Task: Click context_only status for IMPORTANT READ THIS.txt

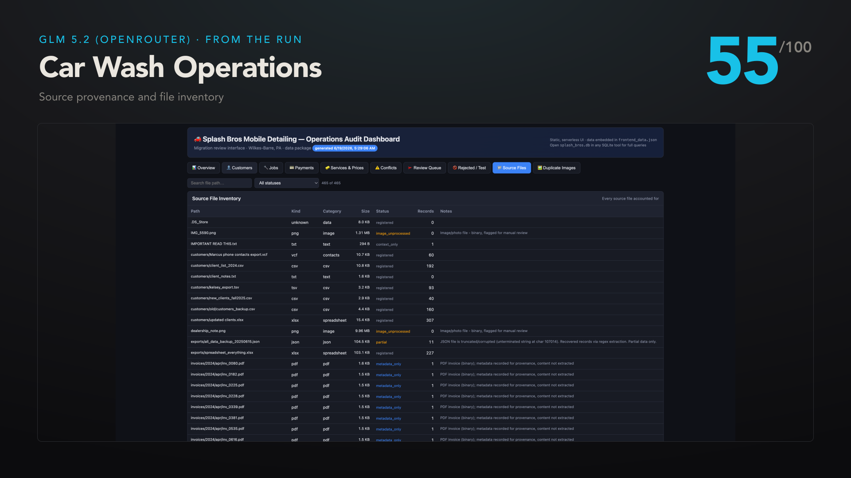Action: pos(386,244)
